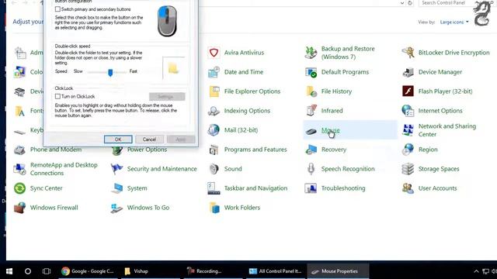Click the Programs and Features icon

coord(214,150)
